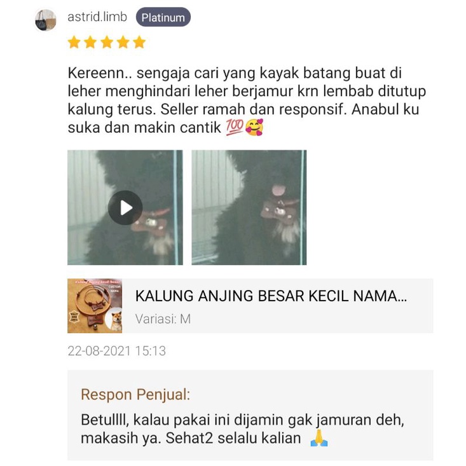Open astrid.limb's profile avatar
Screen dimensions: 466x466
46,20
